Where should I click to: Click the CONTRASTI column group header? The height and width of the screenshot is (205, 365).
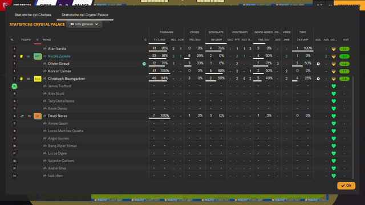[240, 32]
